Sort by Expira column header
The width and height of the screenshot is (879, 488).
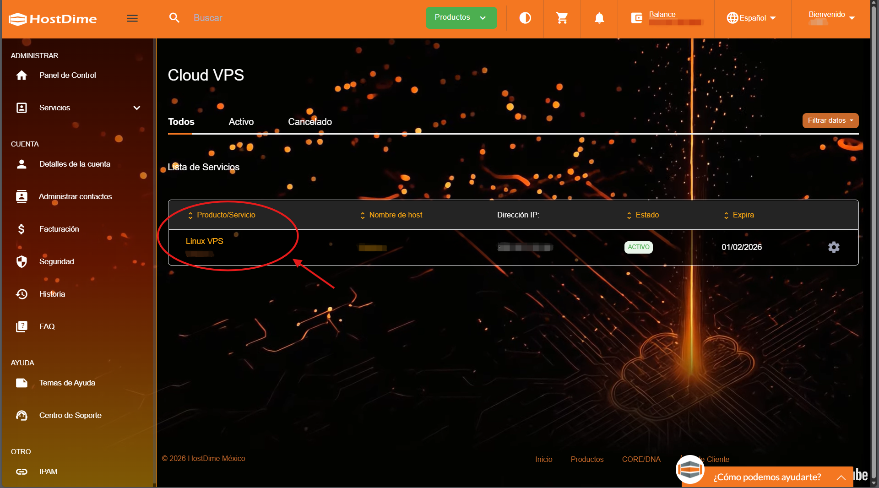(743, 215)
